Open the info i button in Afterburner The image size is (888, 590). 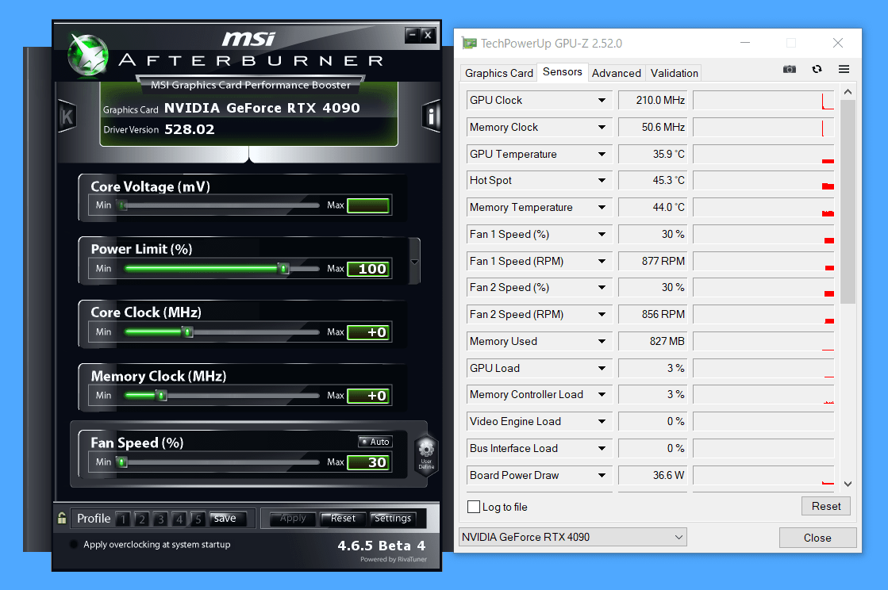431,116
